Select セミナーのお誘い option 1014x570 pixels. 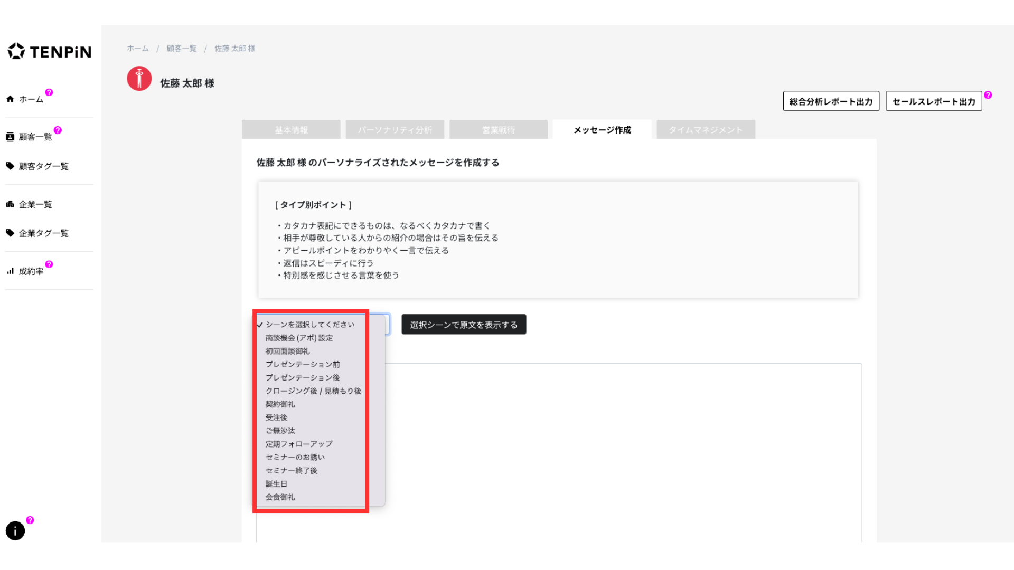click(x=295, y=457)
